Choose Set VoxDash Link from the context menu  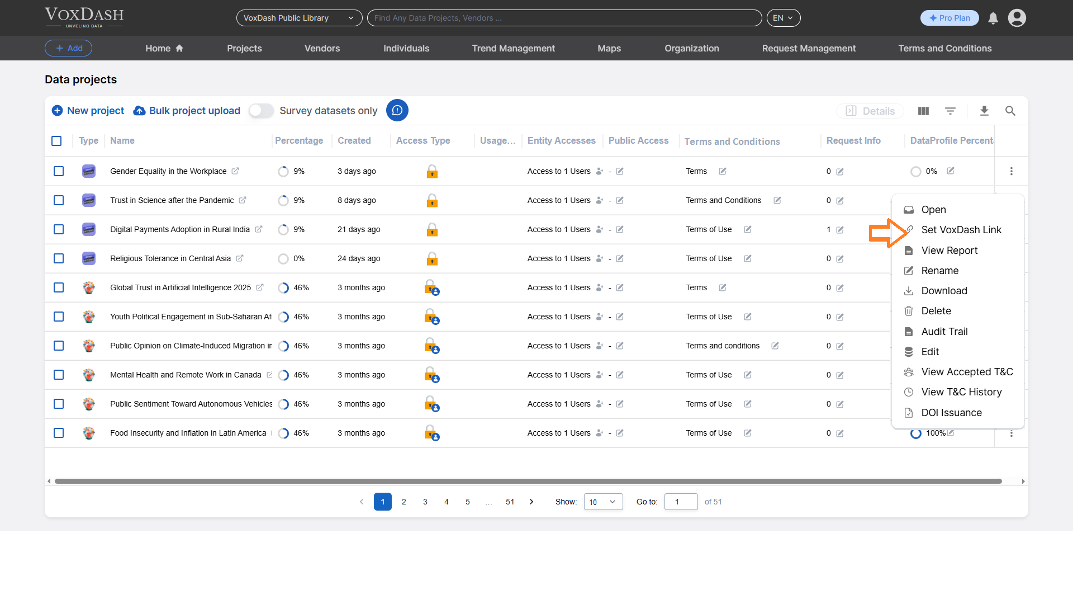(x=961, y=229)
